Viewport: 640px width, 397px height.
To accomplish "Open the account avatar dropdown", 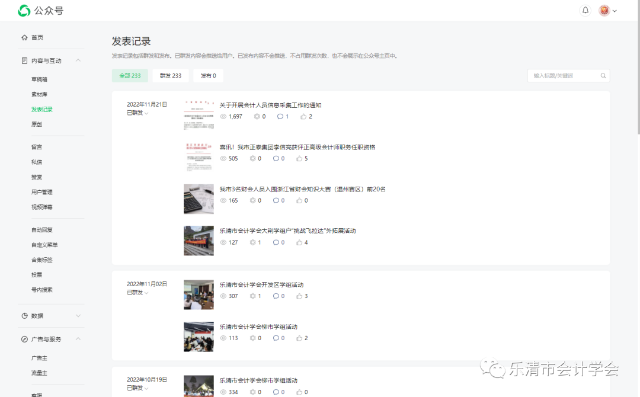I will tap(607, 10).
